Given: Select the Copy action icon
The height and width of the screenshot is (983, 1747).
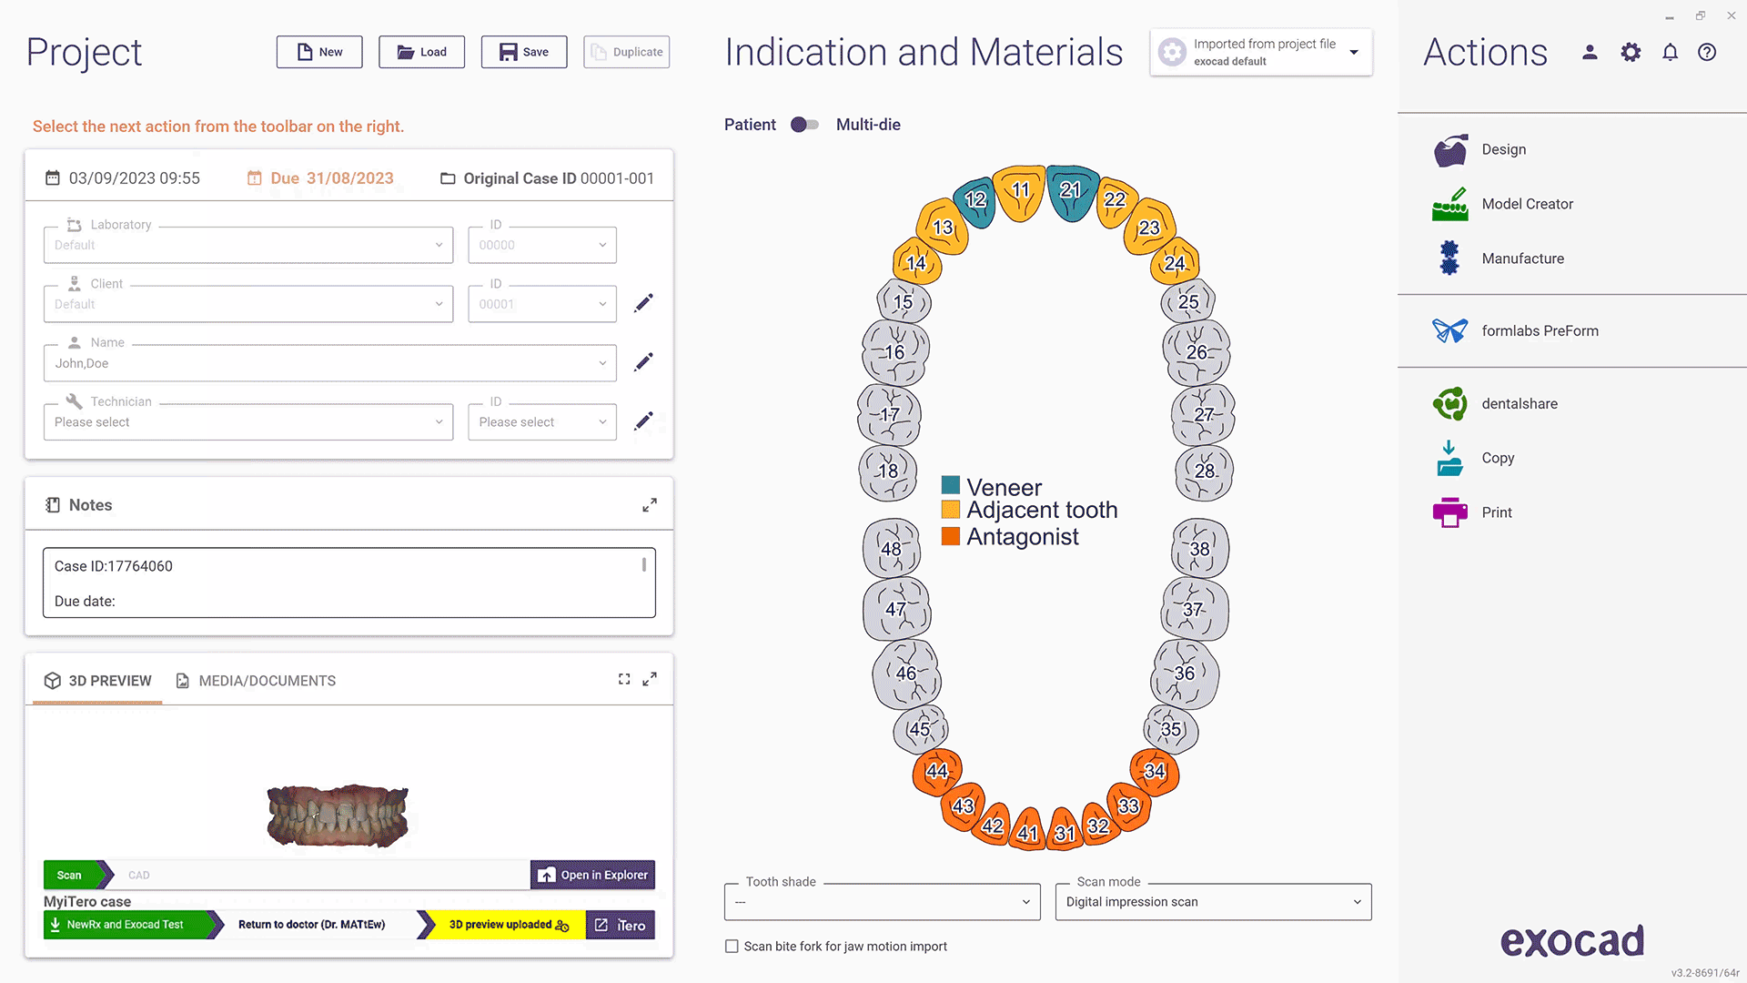Looking at the screenshot, I should [1449, 459].
